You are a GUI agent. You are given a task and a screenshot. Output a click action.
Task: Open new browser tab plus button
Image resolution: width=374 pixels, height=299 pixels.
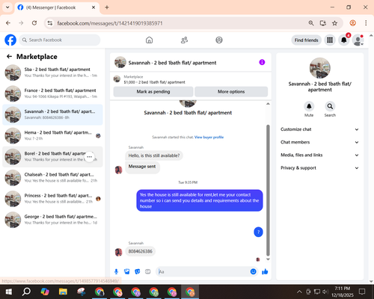107,7
